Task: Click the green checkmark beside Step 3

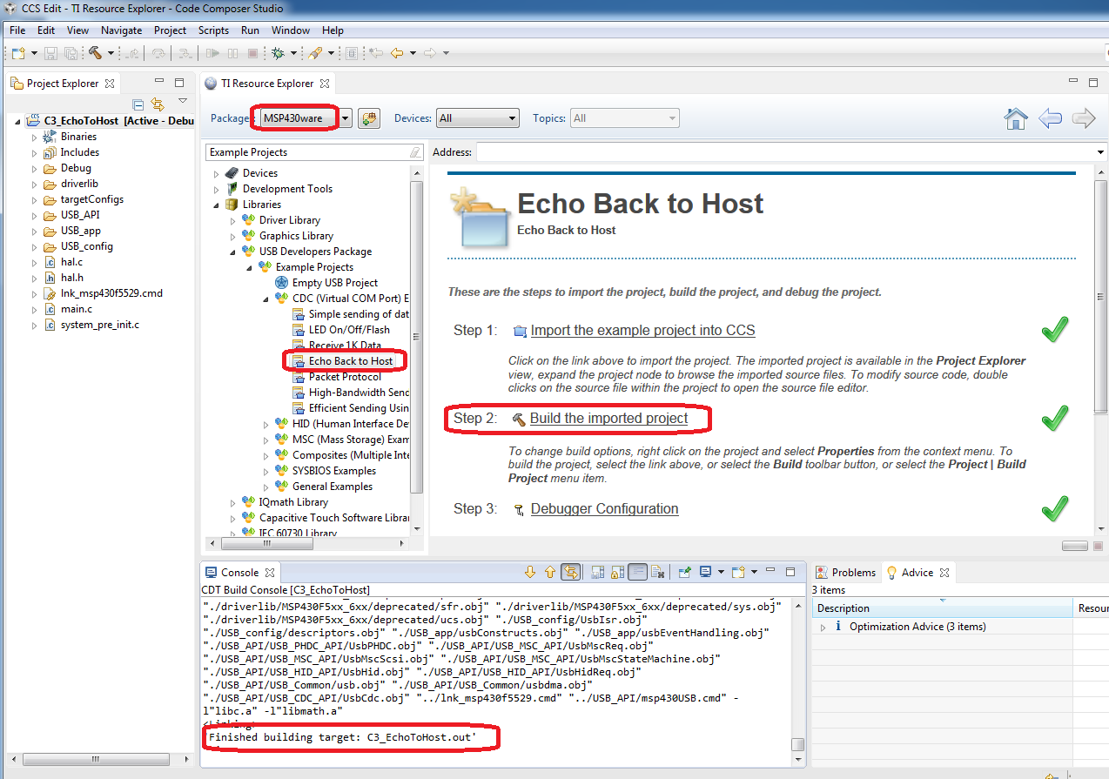Action: [1054, 507]
